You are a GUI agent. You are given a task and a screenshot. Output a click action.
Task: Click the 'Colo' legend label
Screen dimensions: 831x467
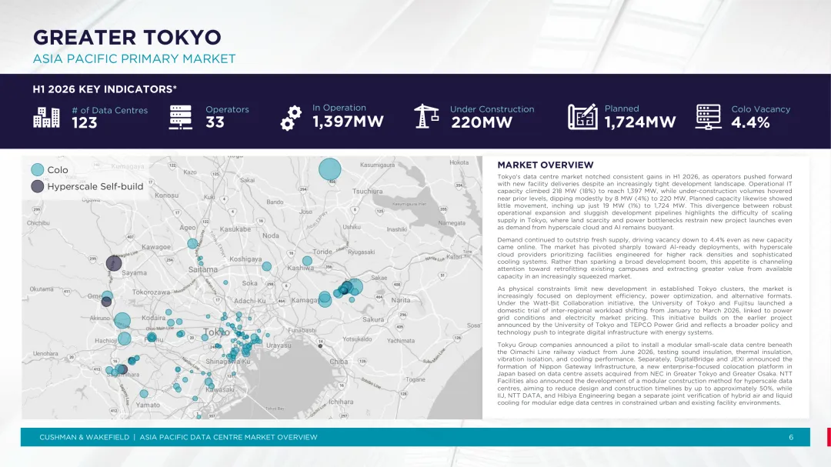pos(58,169)
